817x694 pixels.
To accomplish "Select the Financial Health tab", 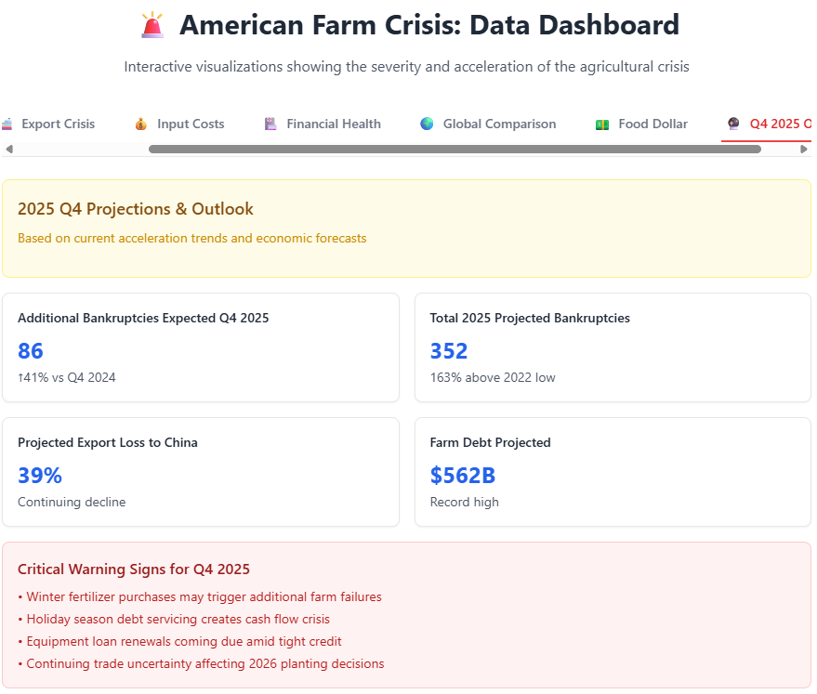I will click(x=334, y=124).
